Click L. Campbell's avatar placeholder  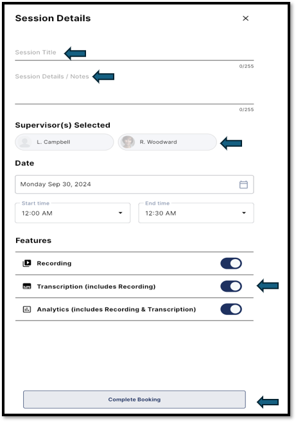25,142
